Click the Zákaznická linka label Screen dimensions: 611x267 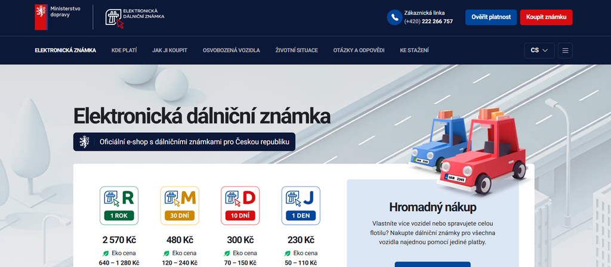[x=424, y=13]
